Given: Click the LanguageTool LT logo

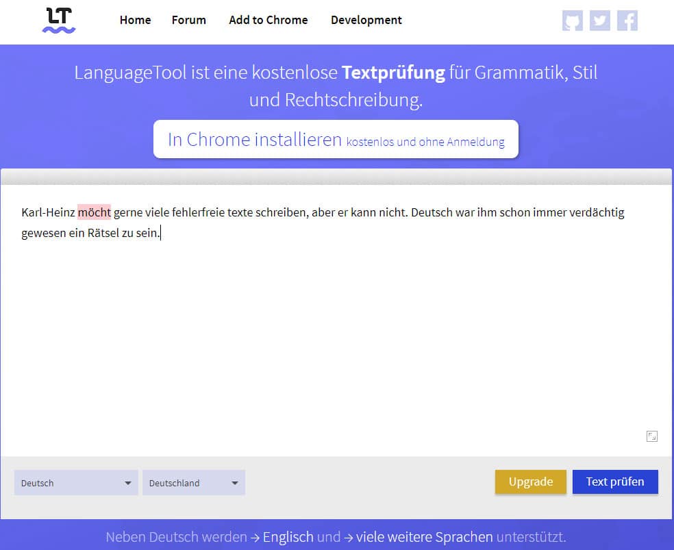Looking at the screenshot, I should [x=59, y=20].
